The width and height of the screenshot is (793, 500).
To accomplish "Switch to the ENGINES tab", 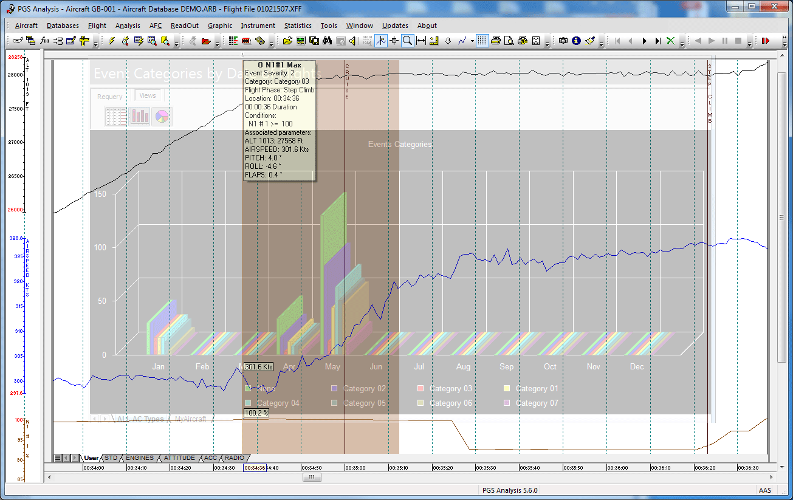I will click(139, 457).
